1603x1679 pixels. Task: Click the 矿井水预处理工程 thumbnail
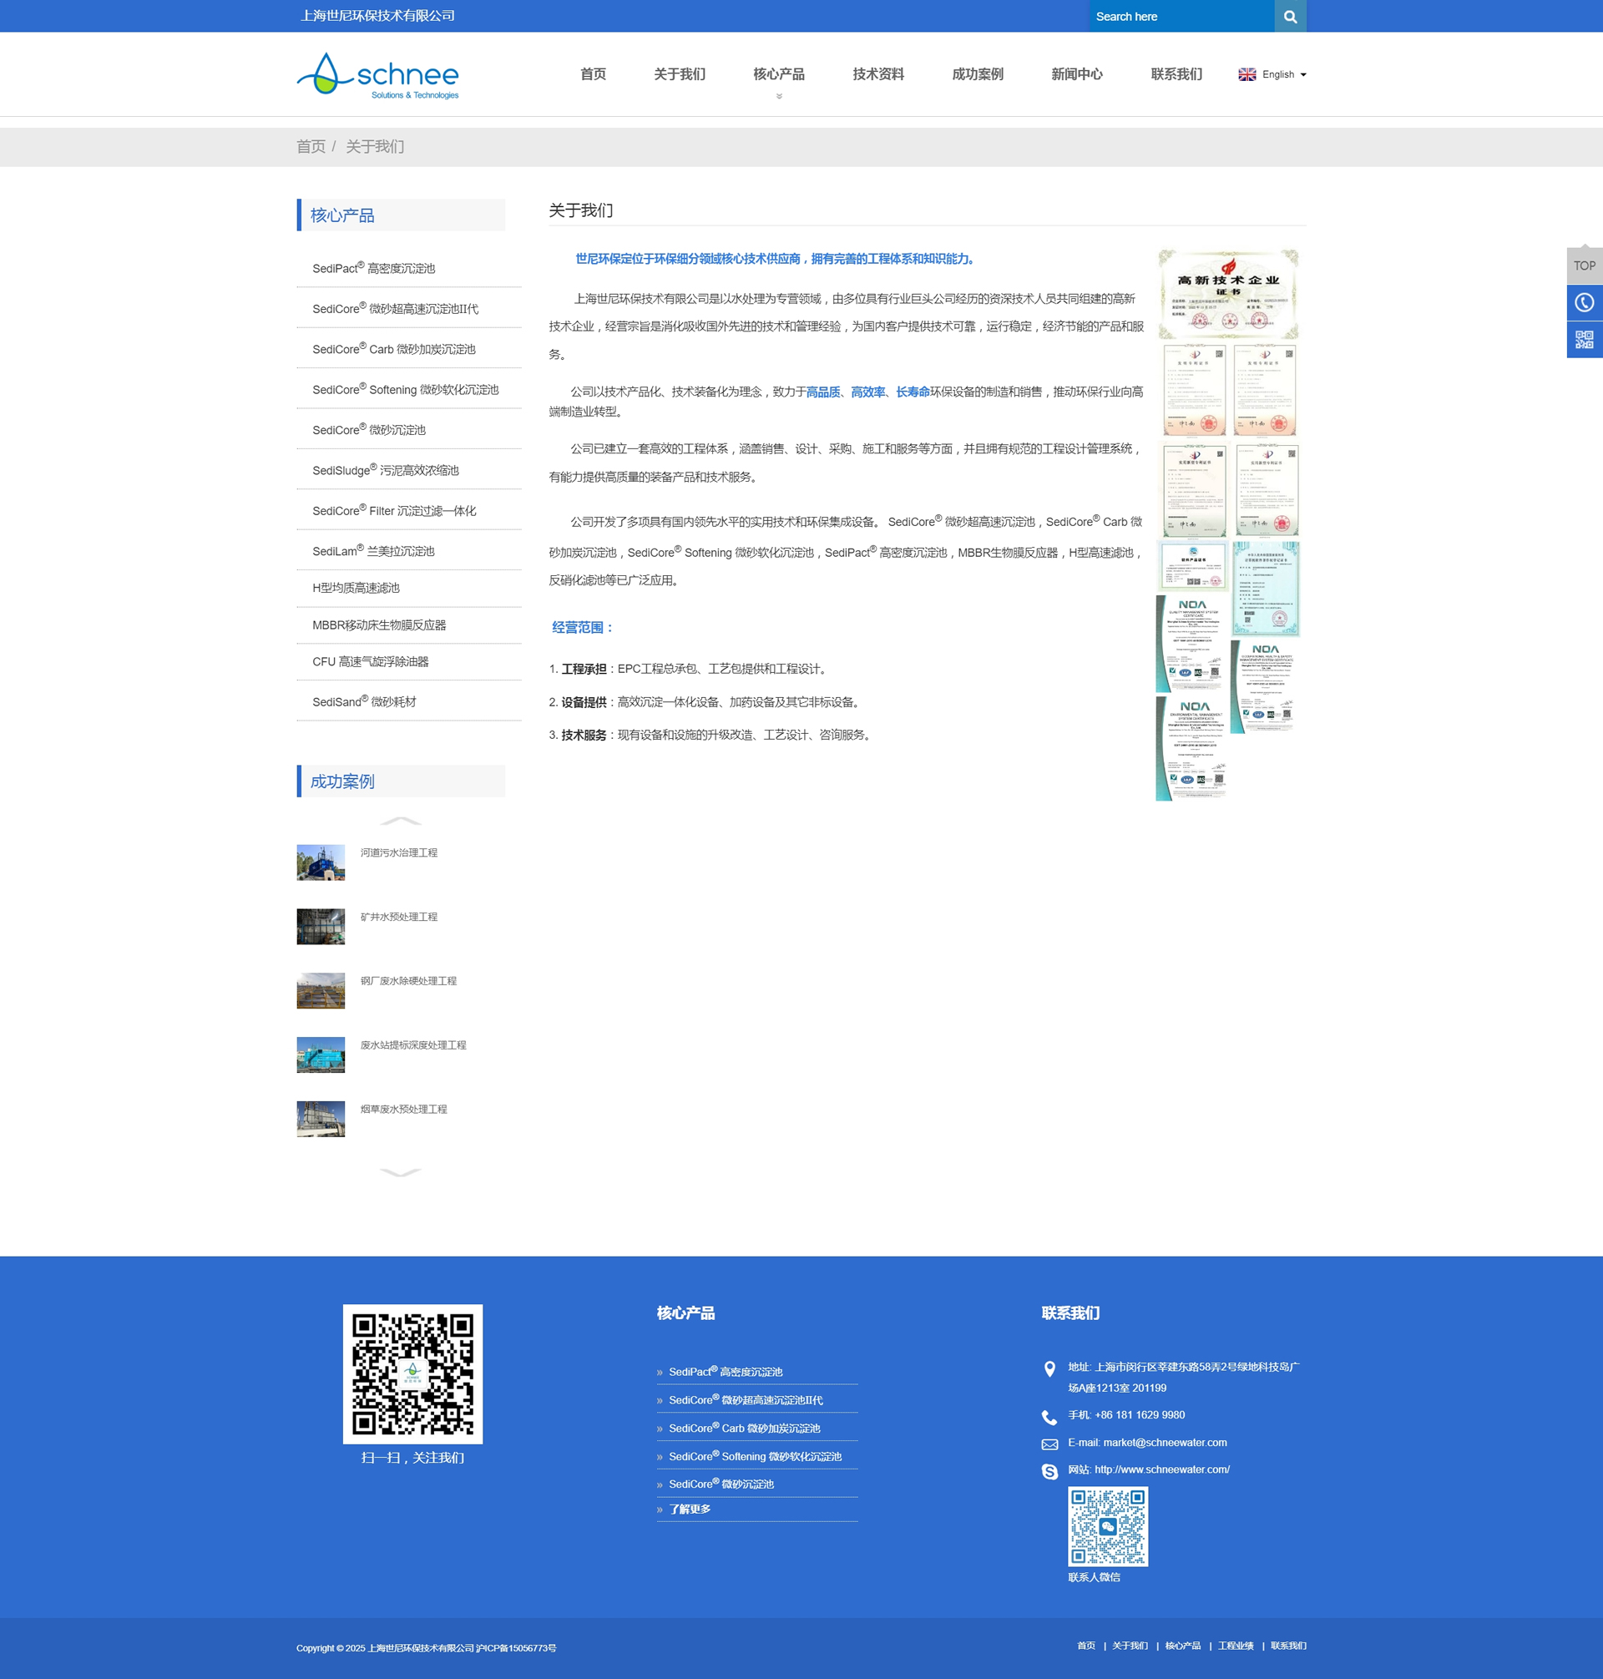coord(321,926)
